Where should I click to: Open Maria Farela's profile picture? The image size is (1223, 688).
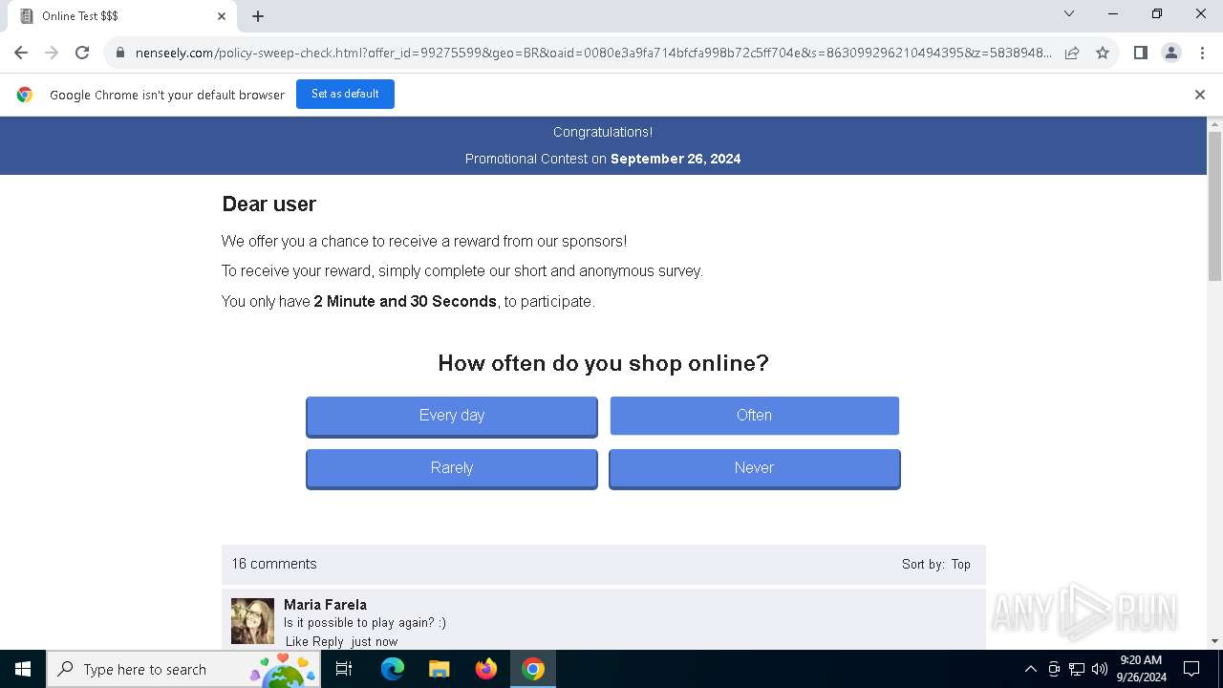tap(252, 621)
